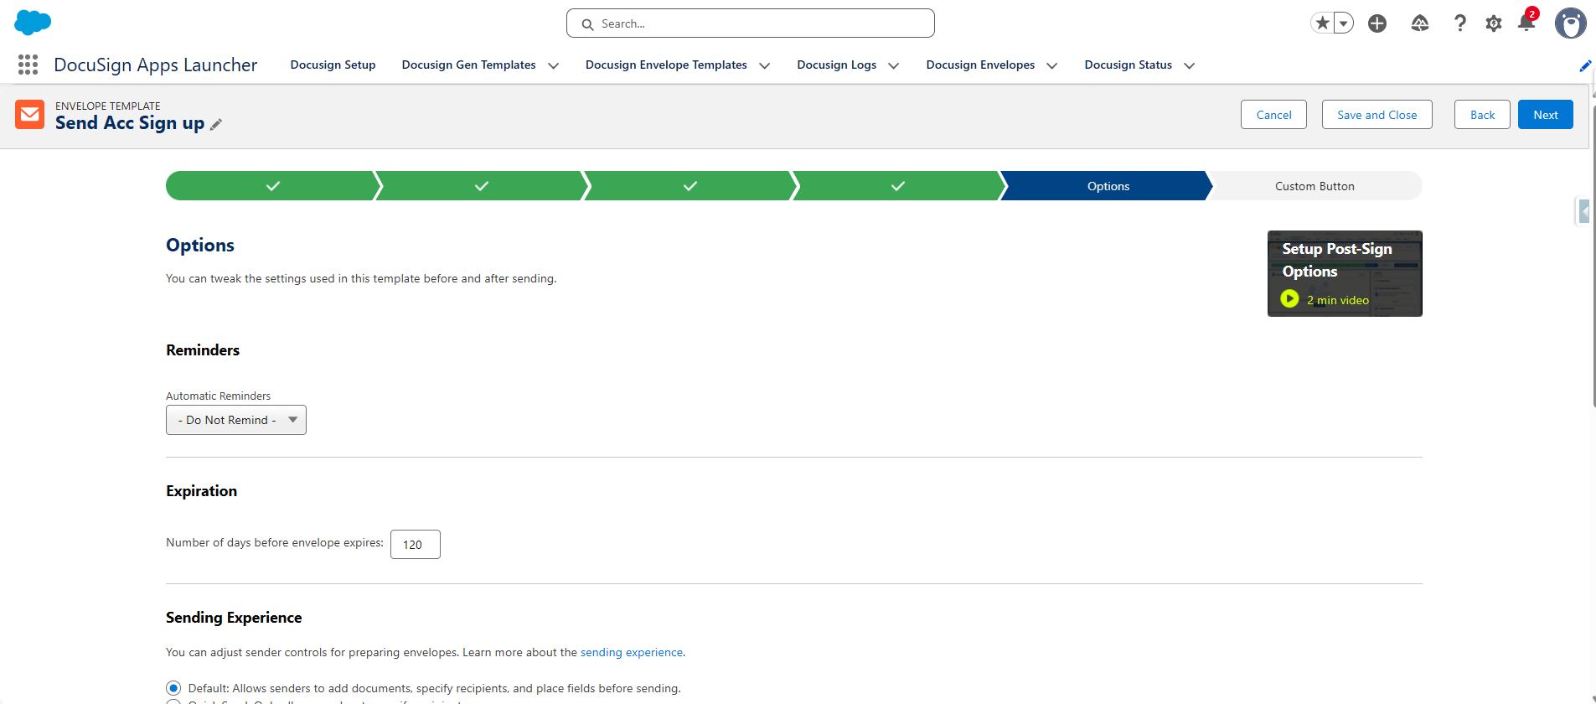The width and height of the screenshot is (1596, 704).
Task: Select the Default sending experience radio
Action: click(173, 688)
